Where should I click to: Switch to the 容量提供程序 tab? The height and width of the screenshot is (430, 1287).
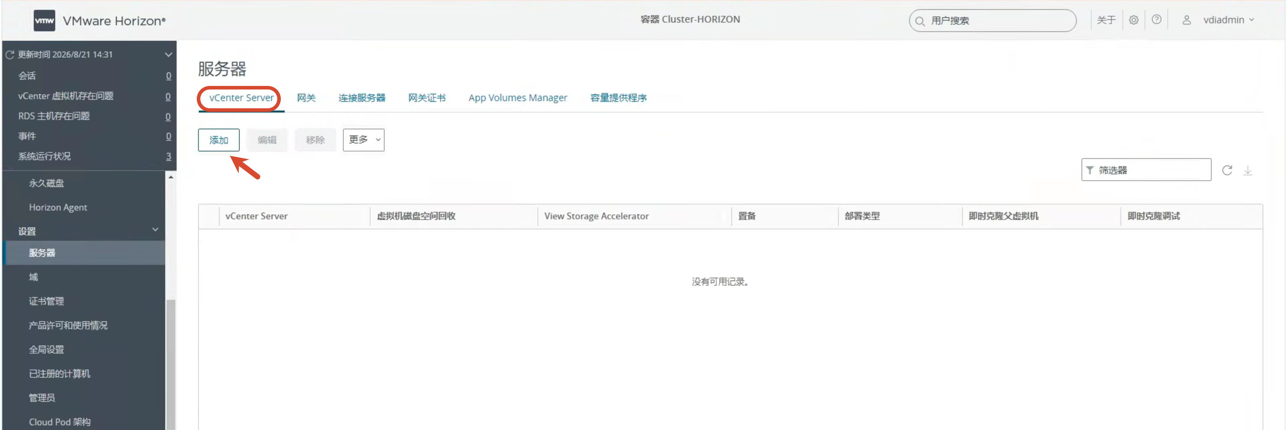[x=618, y=98]
